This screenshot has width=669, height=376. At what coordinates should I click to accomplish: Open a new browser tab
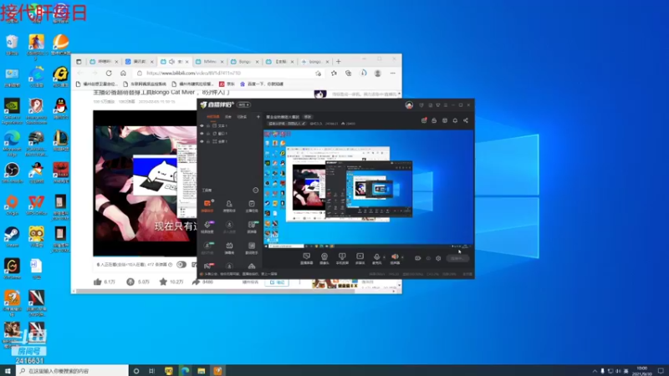pos(339,61)
